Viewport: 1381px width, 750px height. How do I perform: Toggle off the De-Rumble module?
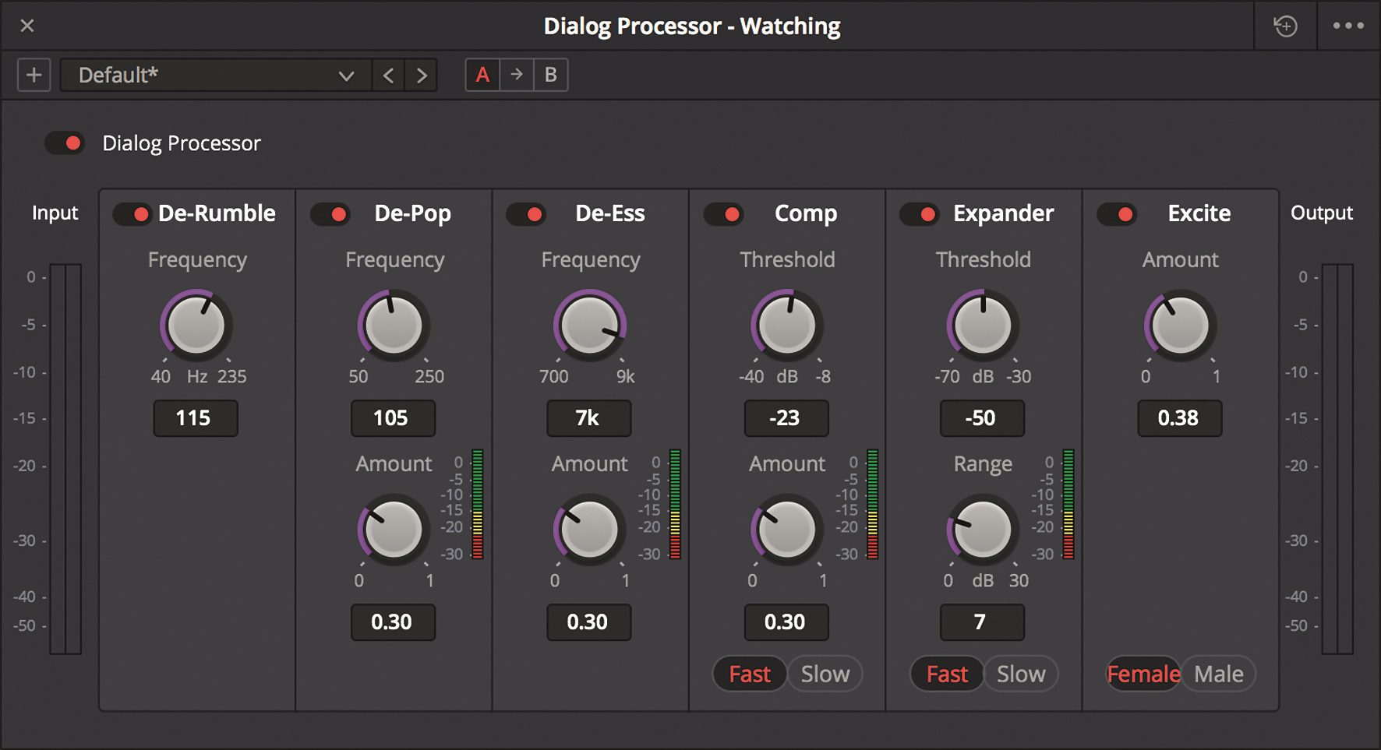pyautogui.click(x=134, y=213)
